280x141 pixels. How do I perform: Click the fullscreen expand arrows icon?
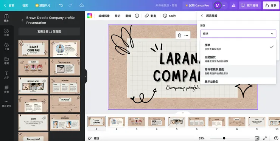265,138
